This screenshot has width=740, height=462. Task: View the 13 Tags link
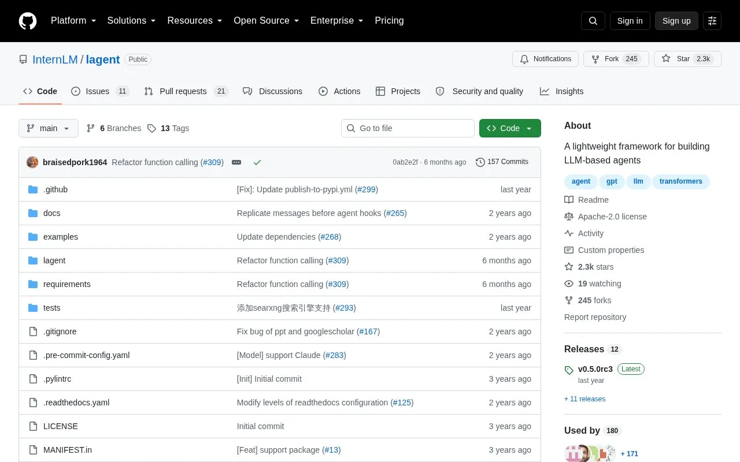click(168, 128)
